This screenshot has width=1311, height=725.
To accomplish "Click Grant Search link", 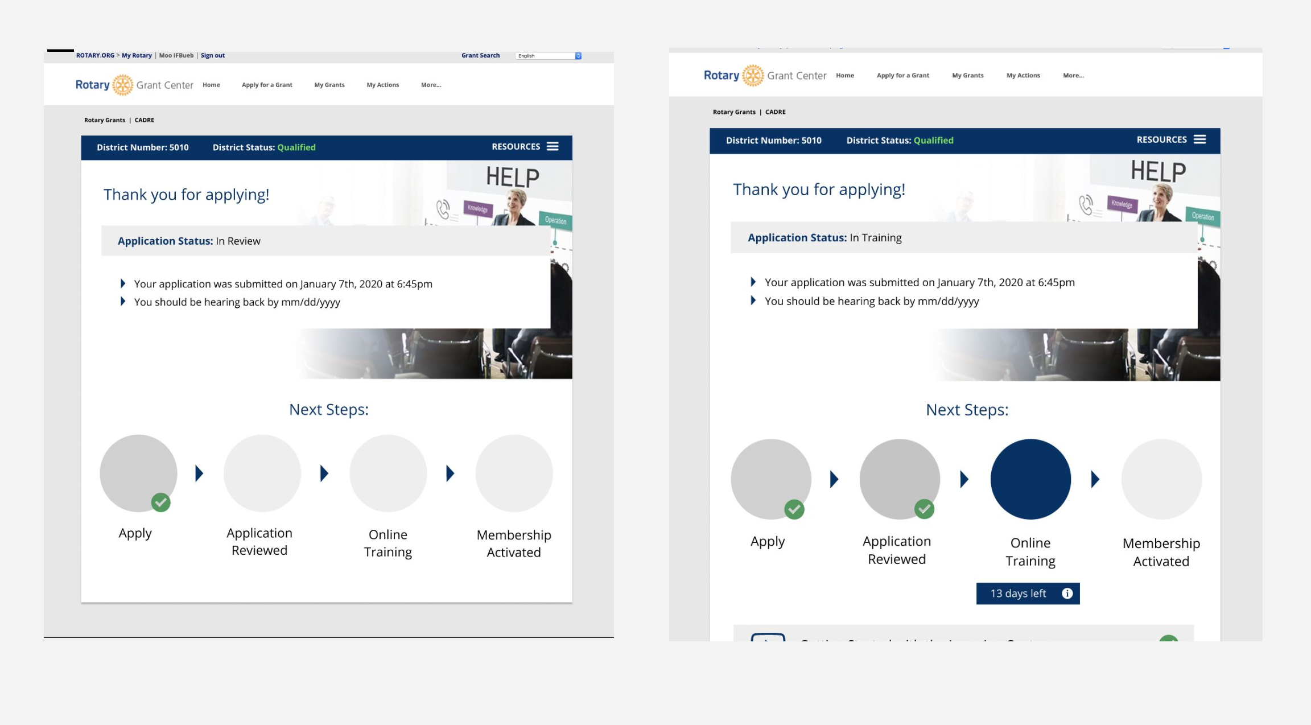I will [x=480, y=56].
